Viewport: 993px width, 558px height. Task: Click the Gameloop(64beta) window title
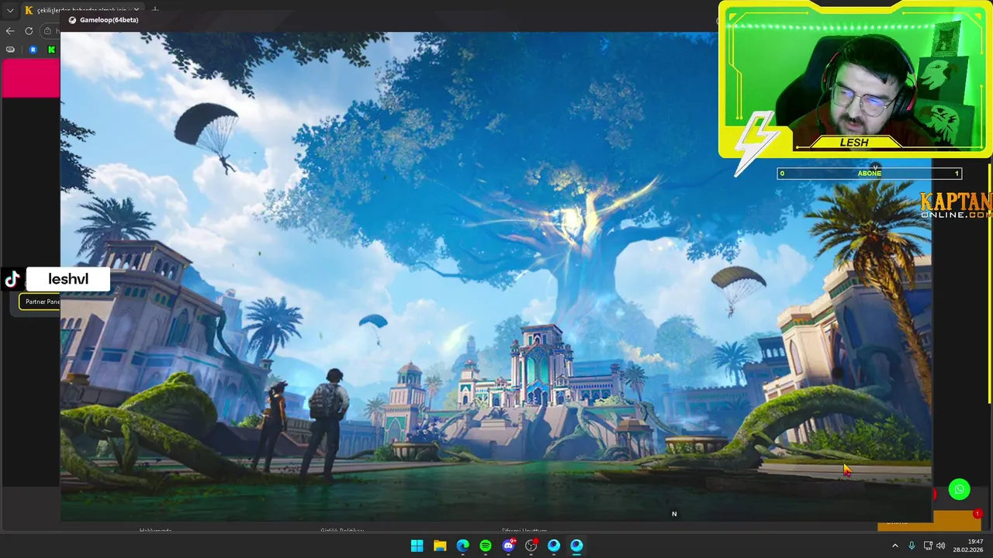pos(109,20)
